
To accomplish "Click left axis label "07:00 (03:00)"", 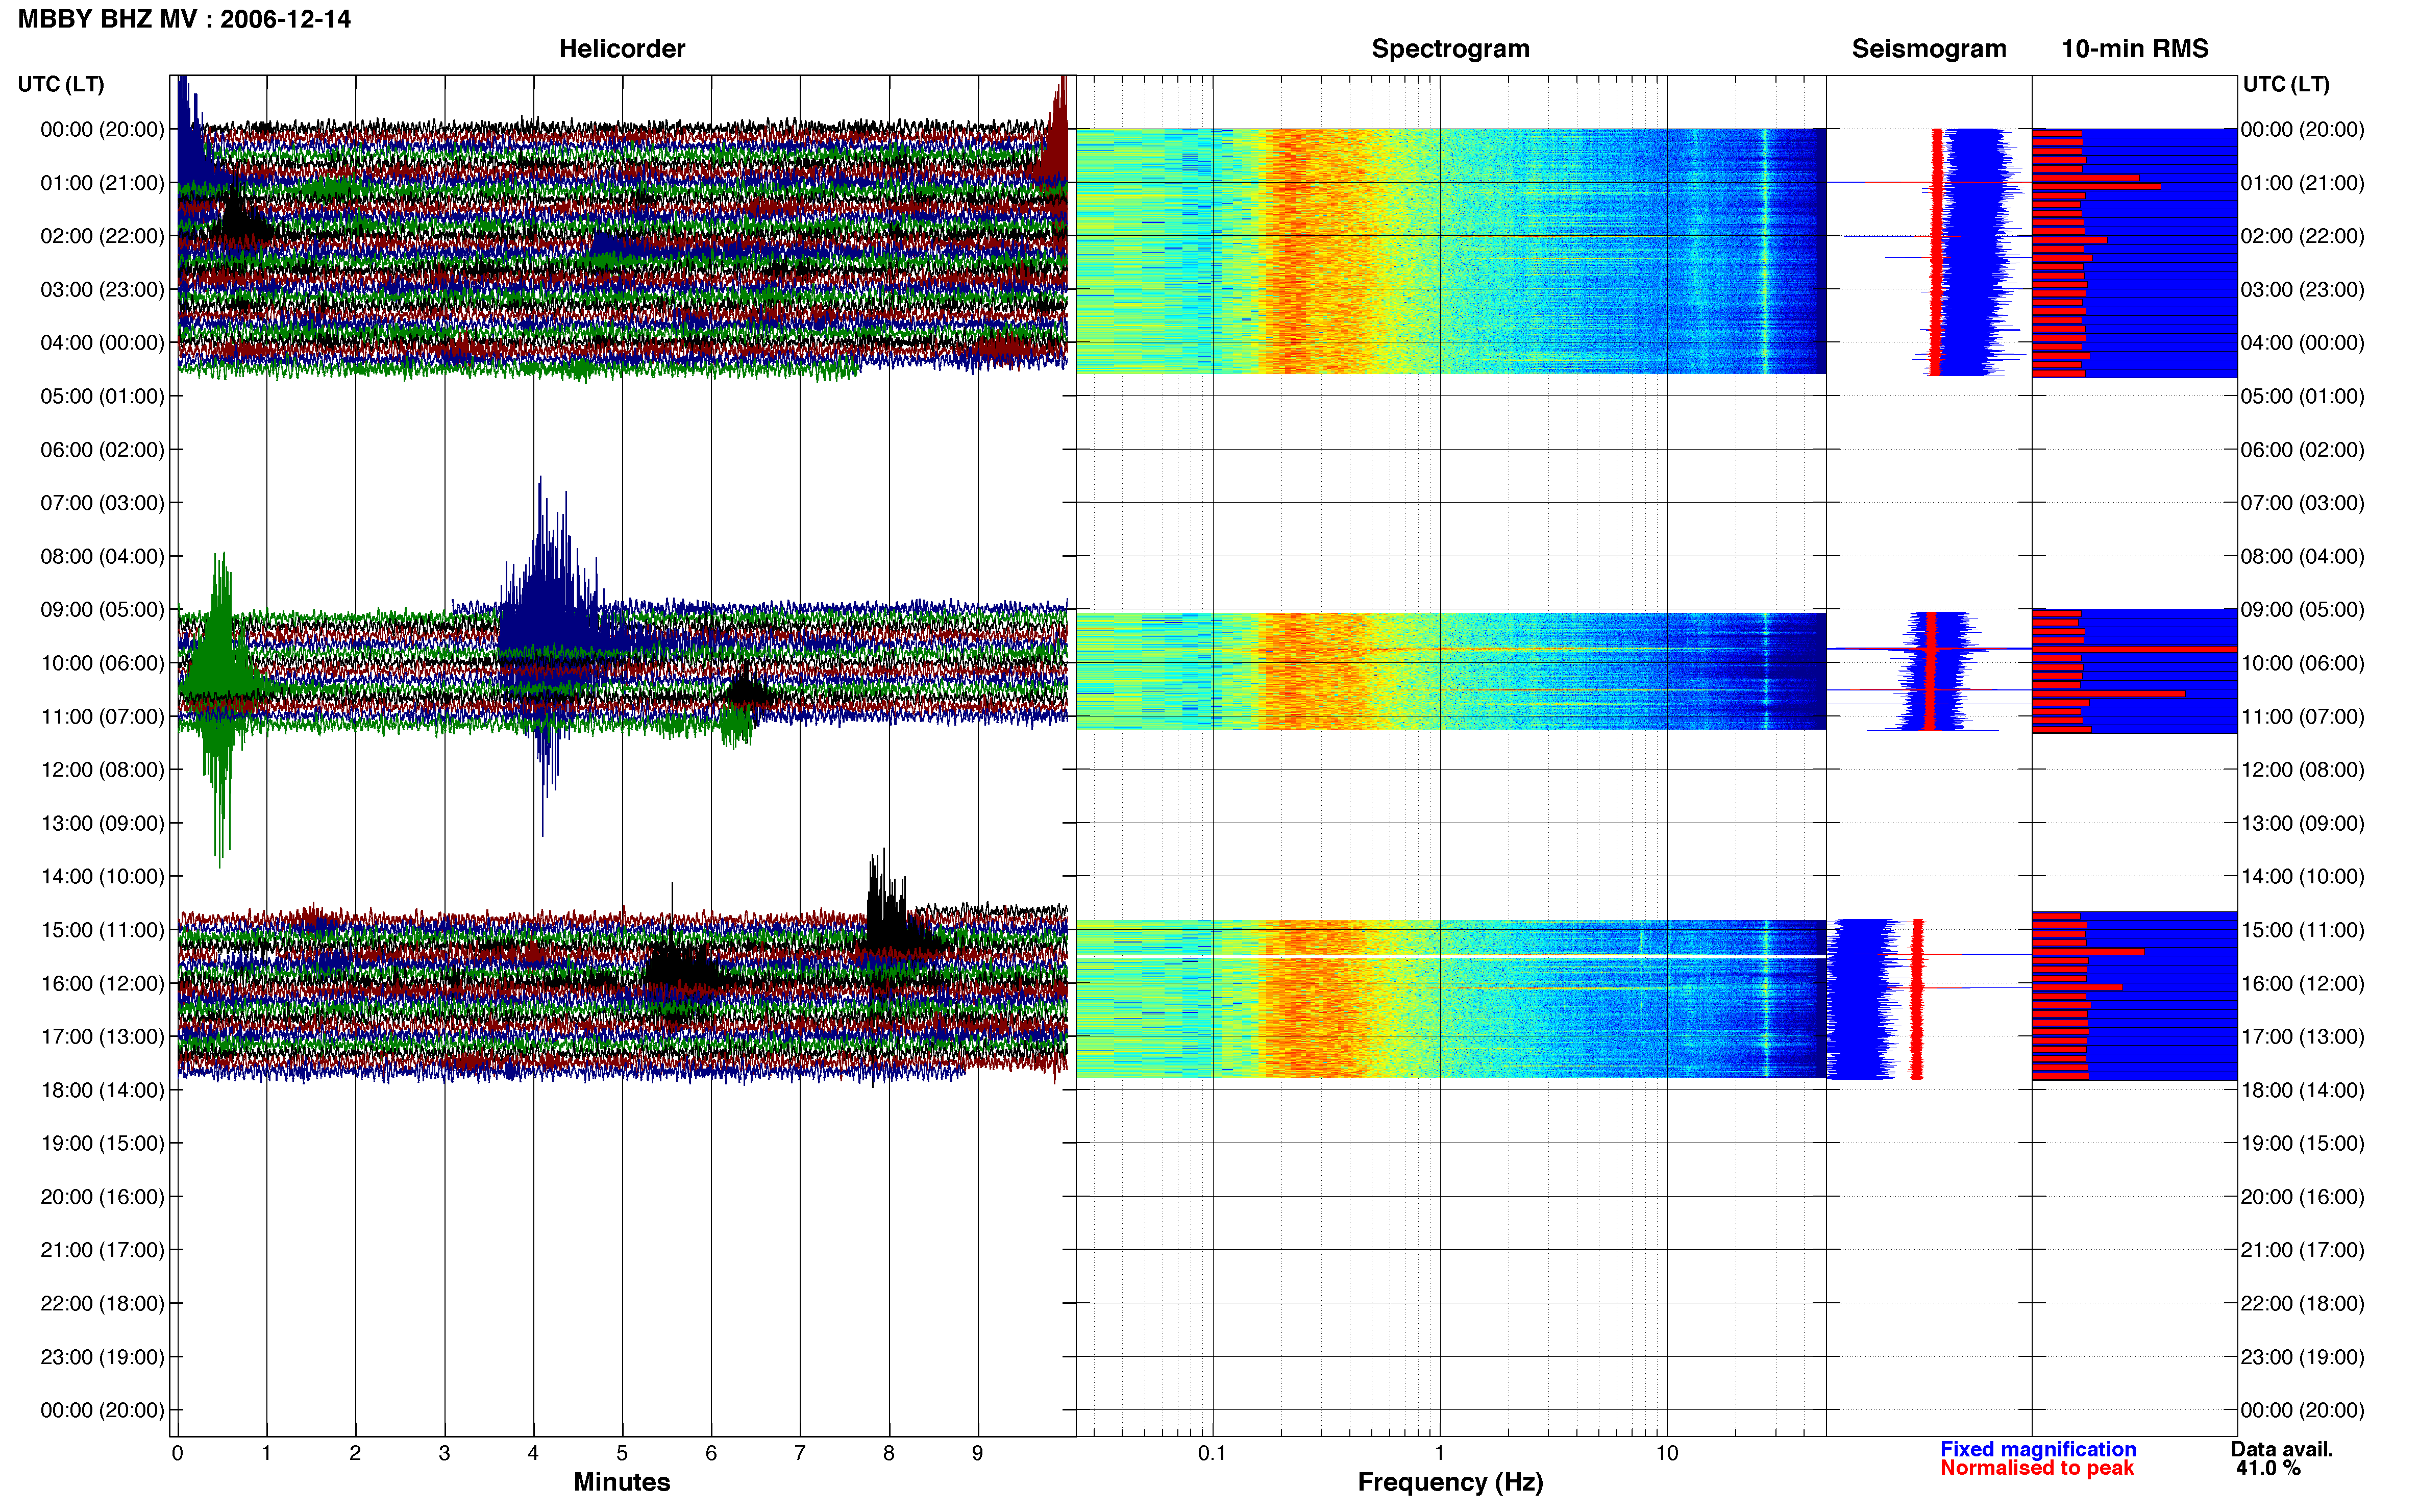I will click(x=102, y=503).
